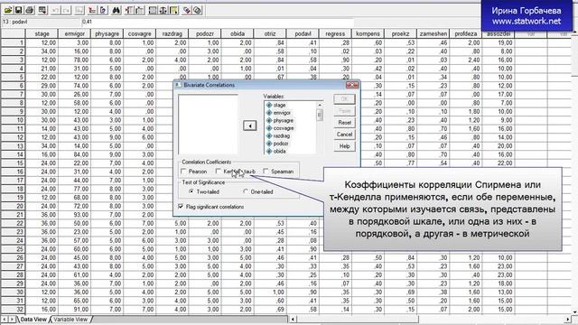Select the stage column header

point(42,33)
